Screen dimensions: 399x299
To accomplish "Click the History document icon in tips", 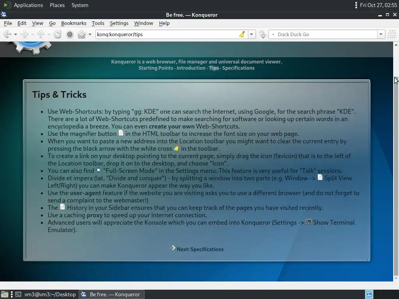I will [x=62, y=207].
